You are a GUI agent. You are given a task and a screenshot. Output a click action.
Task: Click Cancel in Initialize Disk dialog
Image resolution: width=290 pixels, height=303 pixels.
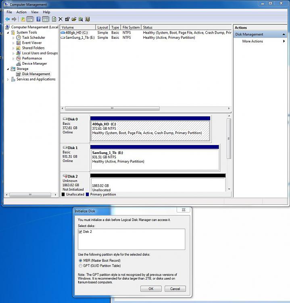(x=175, y=289)
